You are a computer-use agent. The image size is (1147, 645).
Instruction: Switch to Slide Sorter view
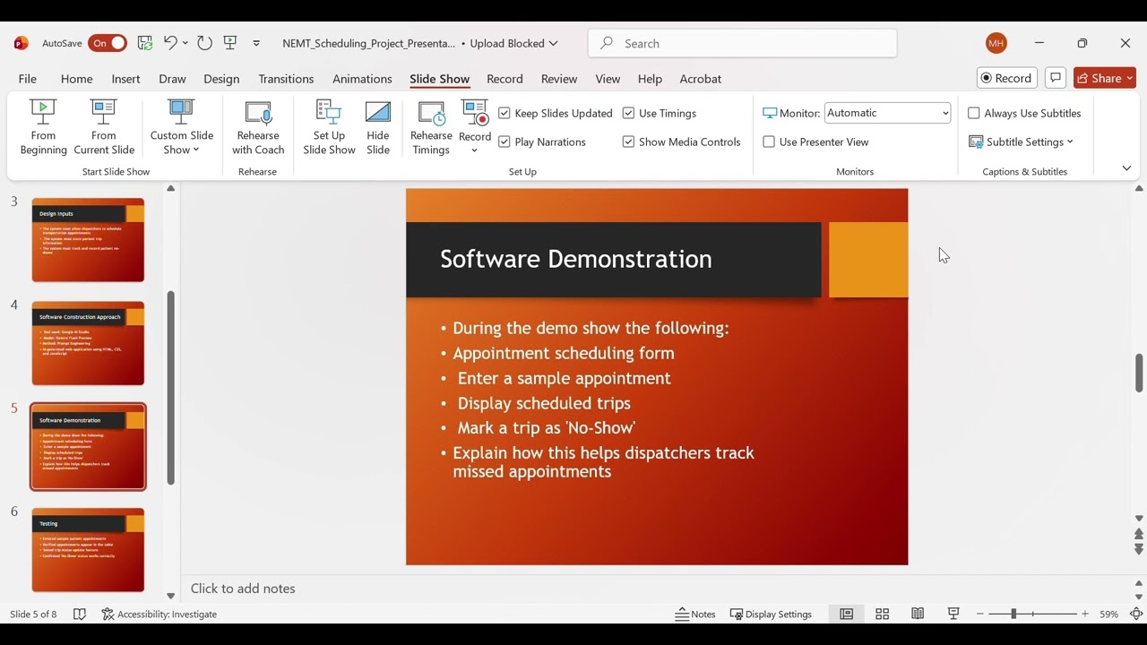tap(882, 614)
